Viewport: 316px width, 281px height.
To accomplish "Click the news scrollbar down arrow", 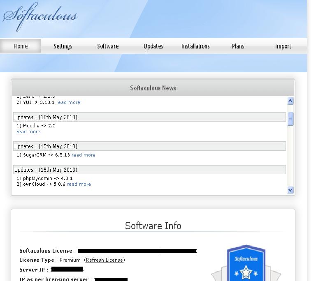I will click(x=290, y=190).
